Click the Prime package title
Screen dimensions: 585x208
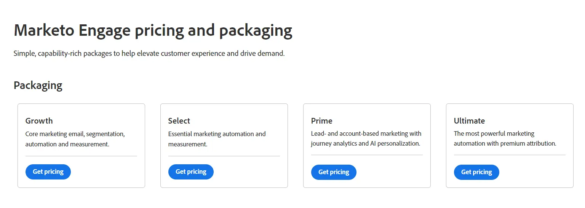(322, 121)
